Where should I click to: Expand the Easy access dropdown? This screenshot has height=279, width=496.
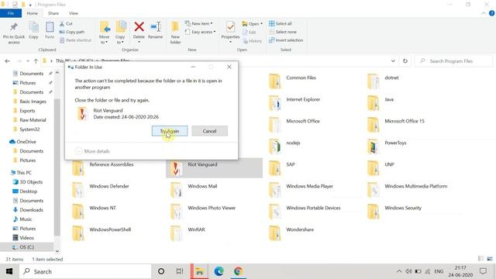click(200, 32)
